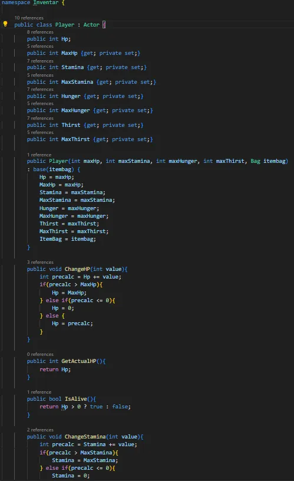Click 'base(itembag)' constructor call
This screenshot has height=481, width=294.
point(54,169)
